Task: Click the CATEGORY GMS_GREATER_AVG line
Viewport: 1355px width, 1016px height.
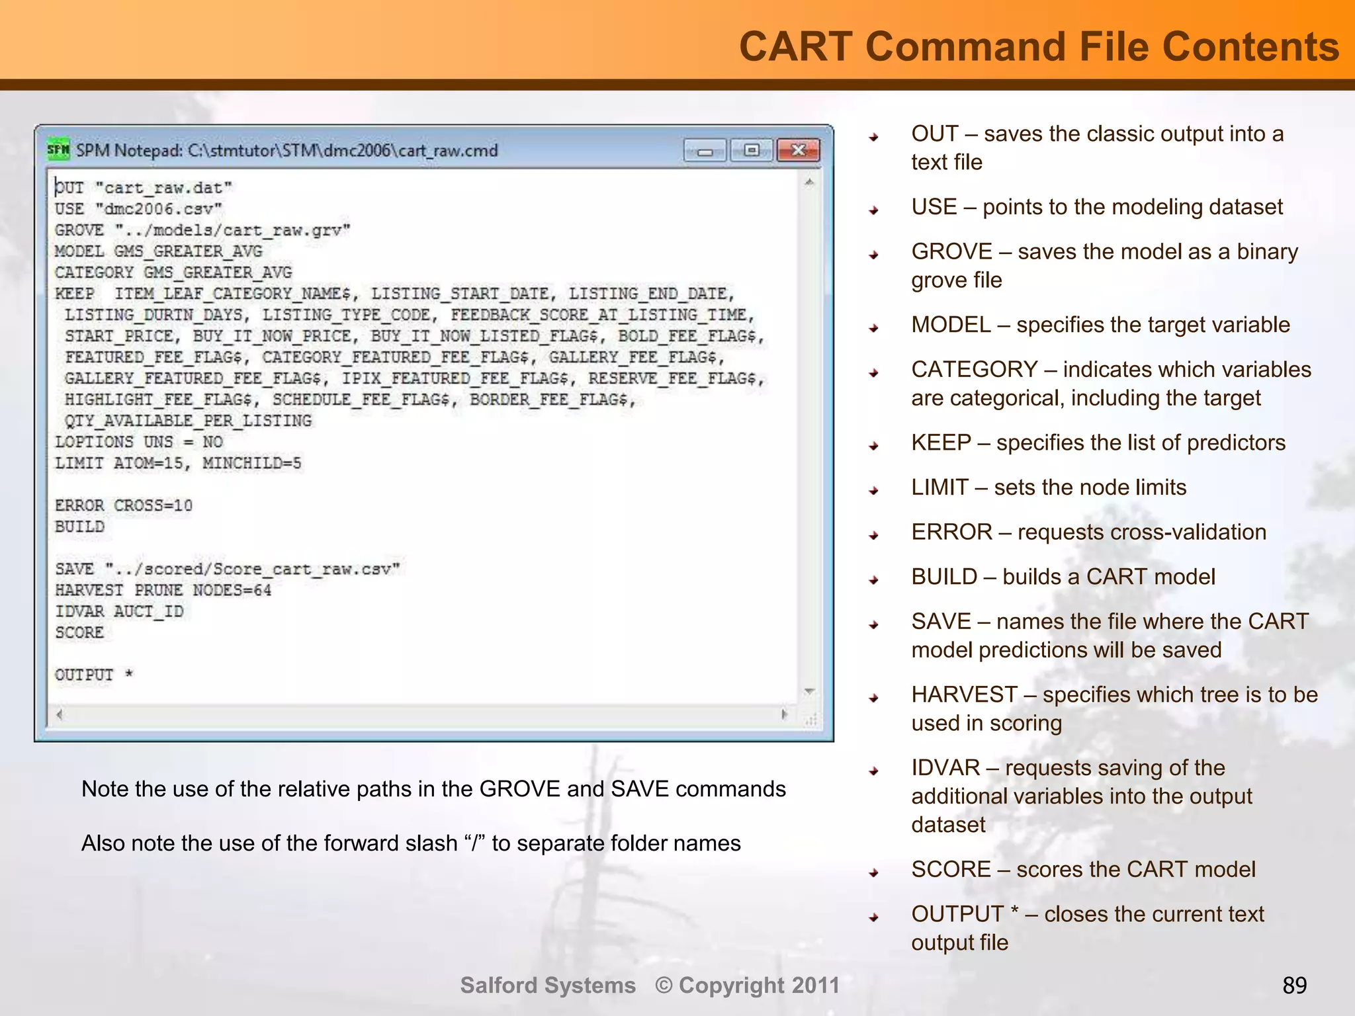Action: [173, 273]
